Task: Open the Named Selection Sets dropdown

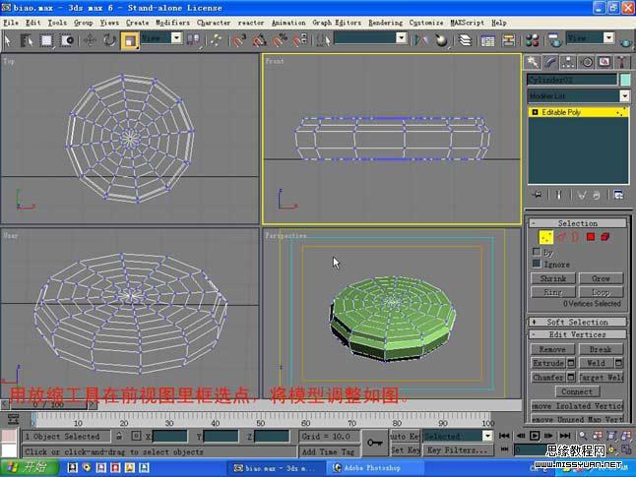Action: [401, 38]
